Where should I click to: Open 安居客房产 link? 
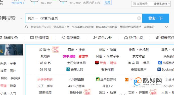coord(139,69)
